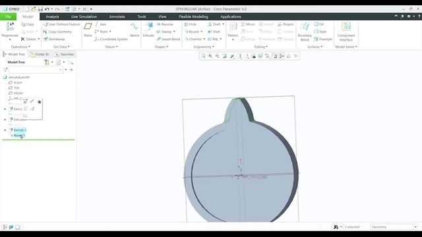422x237 pixels.
Task: Click the Undo arrow icon
Action: (x=47, y=9)
